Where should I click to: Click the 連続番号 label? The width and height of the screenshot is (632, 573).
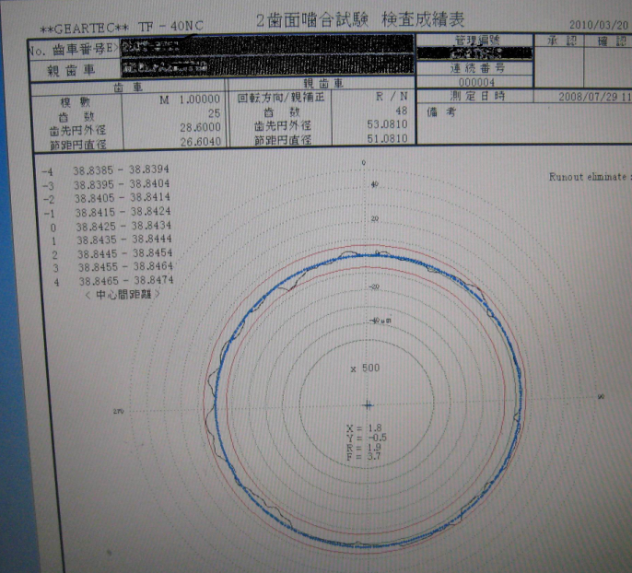click(477, 68)
